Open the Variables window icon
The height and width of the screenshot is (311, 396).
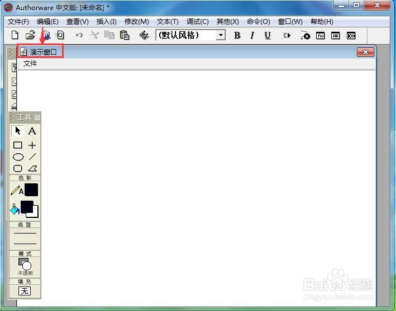335,36
